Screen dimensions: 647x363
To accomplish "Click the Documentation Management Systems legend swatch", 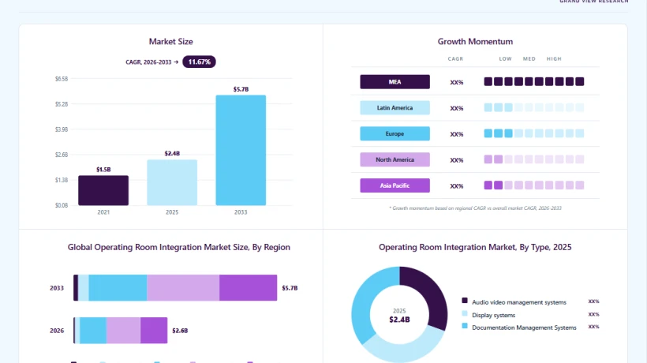I will point(465,326).
